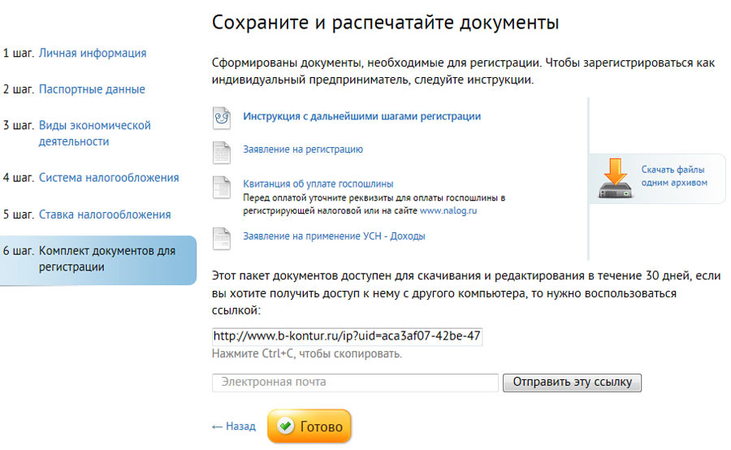Open Заявление на применение УСН - Доходы

tap(334, 236)
